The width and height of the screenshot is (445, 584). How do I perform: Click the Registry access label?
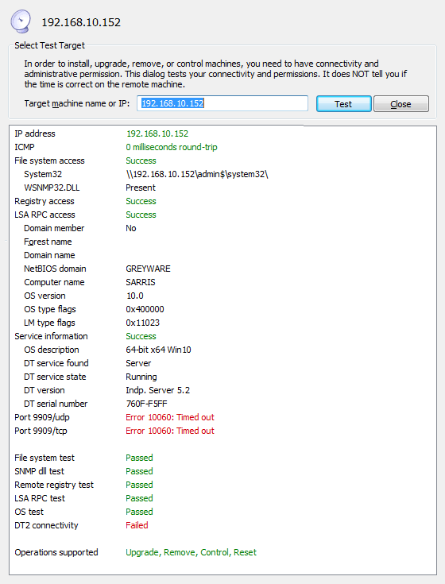pyautogui.click(x=44, y=201)
